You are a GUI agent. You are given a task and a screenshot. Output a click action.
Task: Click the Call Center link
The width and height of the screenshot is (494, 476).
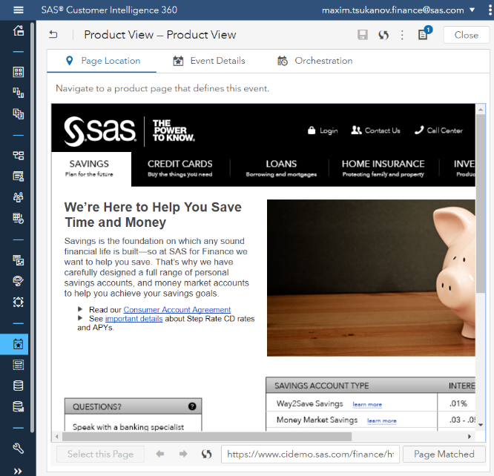[438, 130]
